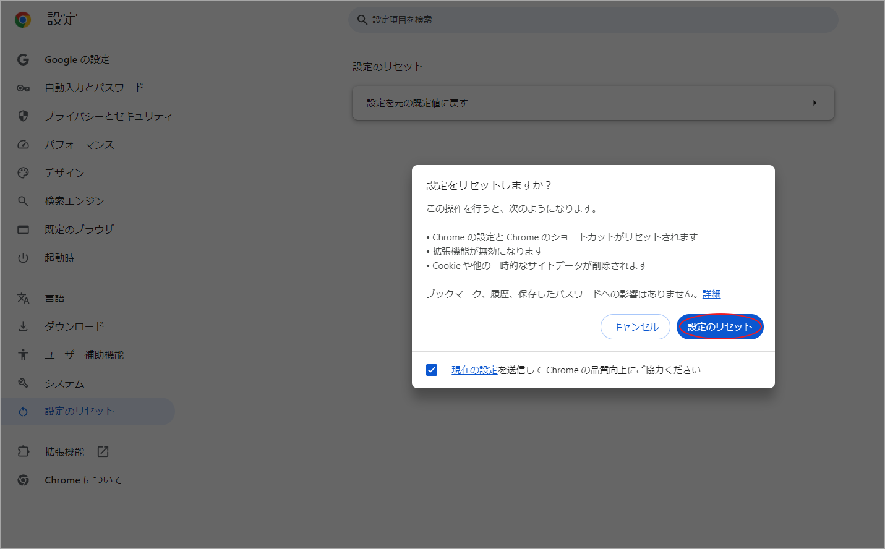
Task: Select Chrome について in the sidebar
Action: [x=82, y=479]
